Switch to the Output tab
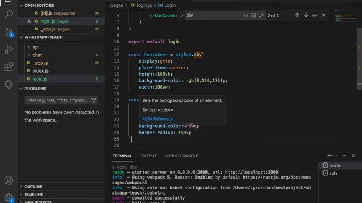Viewport: 362px width, 203px height. pyautogui.click(x=148, y=156)
